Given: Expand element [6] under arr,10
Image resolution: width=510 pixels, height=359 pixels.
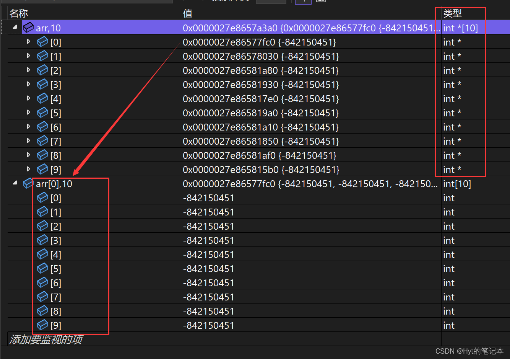Looking at the screenshot, I should 29,126.
